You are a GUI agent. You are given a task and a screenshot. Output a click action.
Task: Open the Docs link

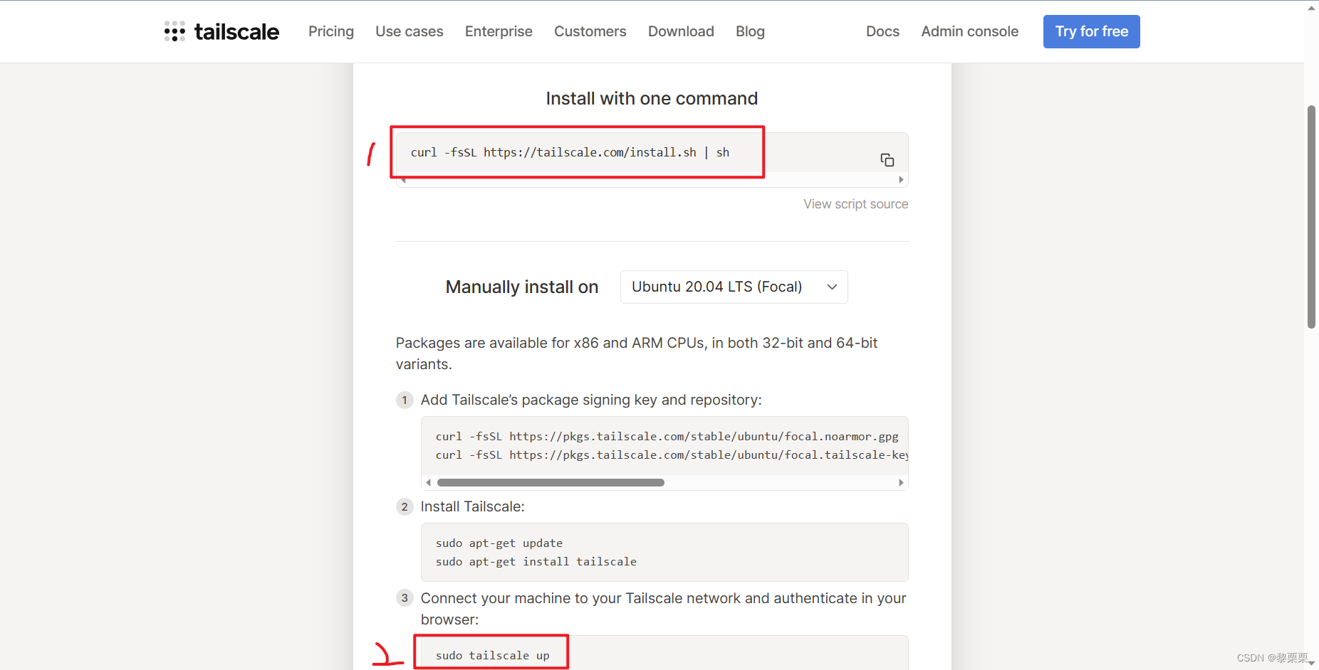pos(882,31)
